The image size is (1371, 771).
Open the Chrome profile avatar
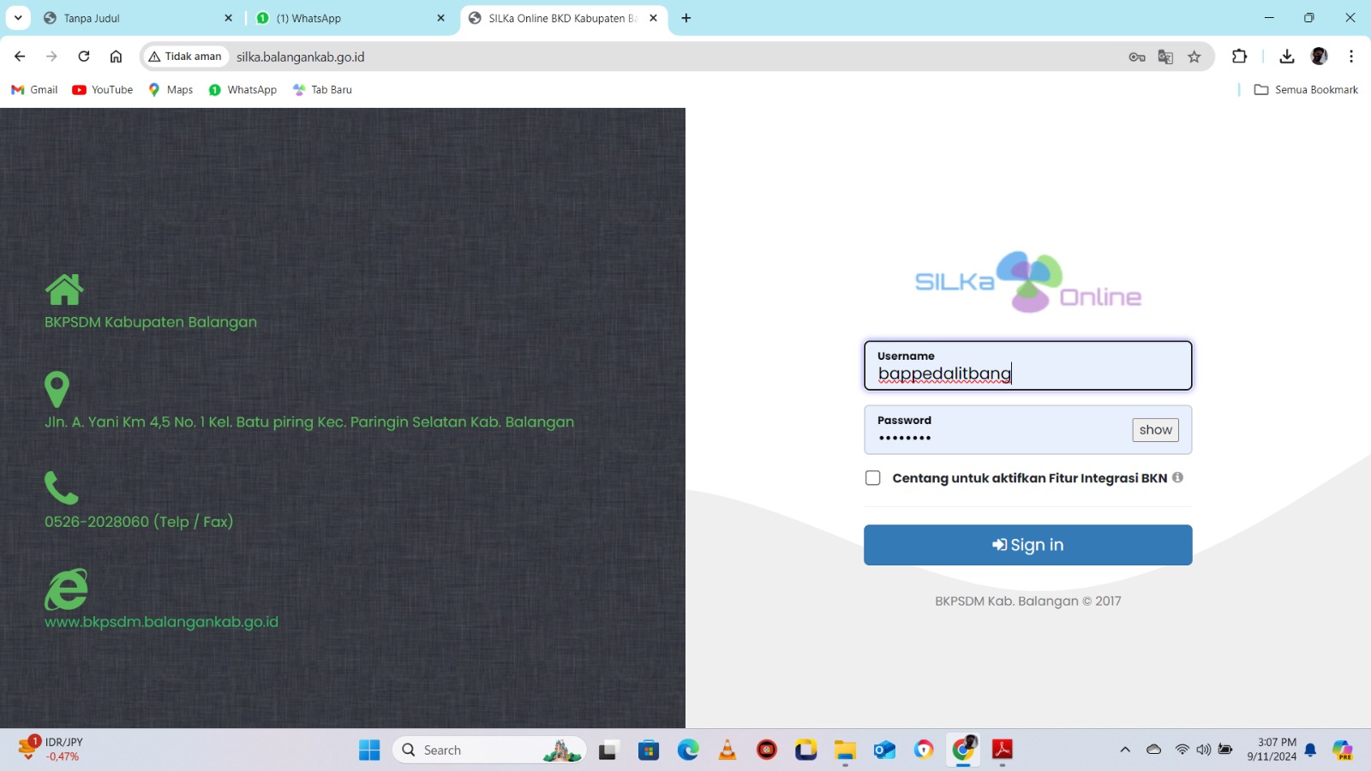tap(1320, 57)
